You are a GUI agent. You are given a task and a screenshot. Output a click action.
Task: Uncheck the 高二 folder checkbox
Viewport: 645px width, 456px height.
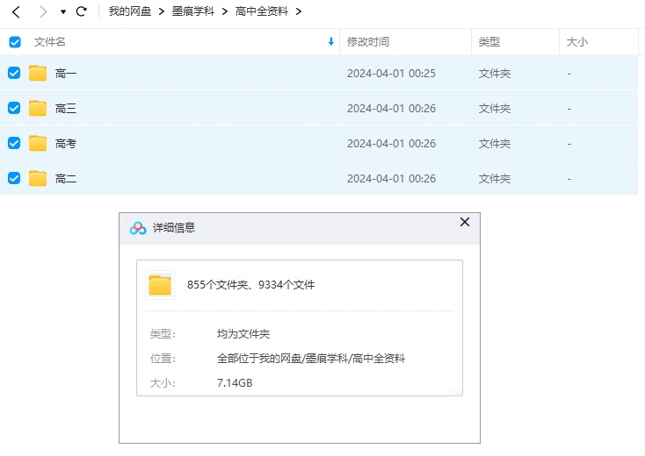(x=14, y=178)
